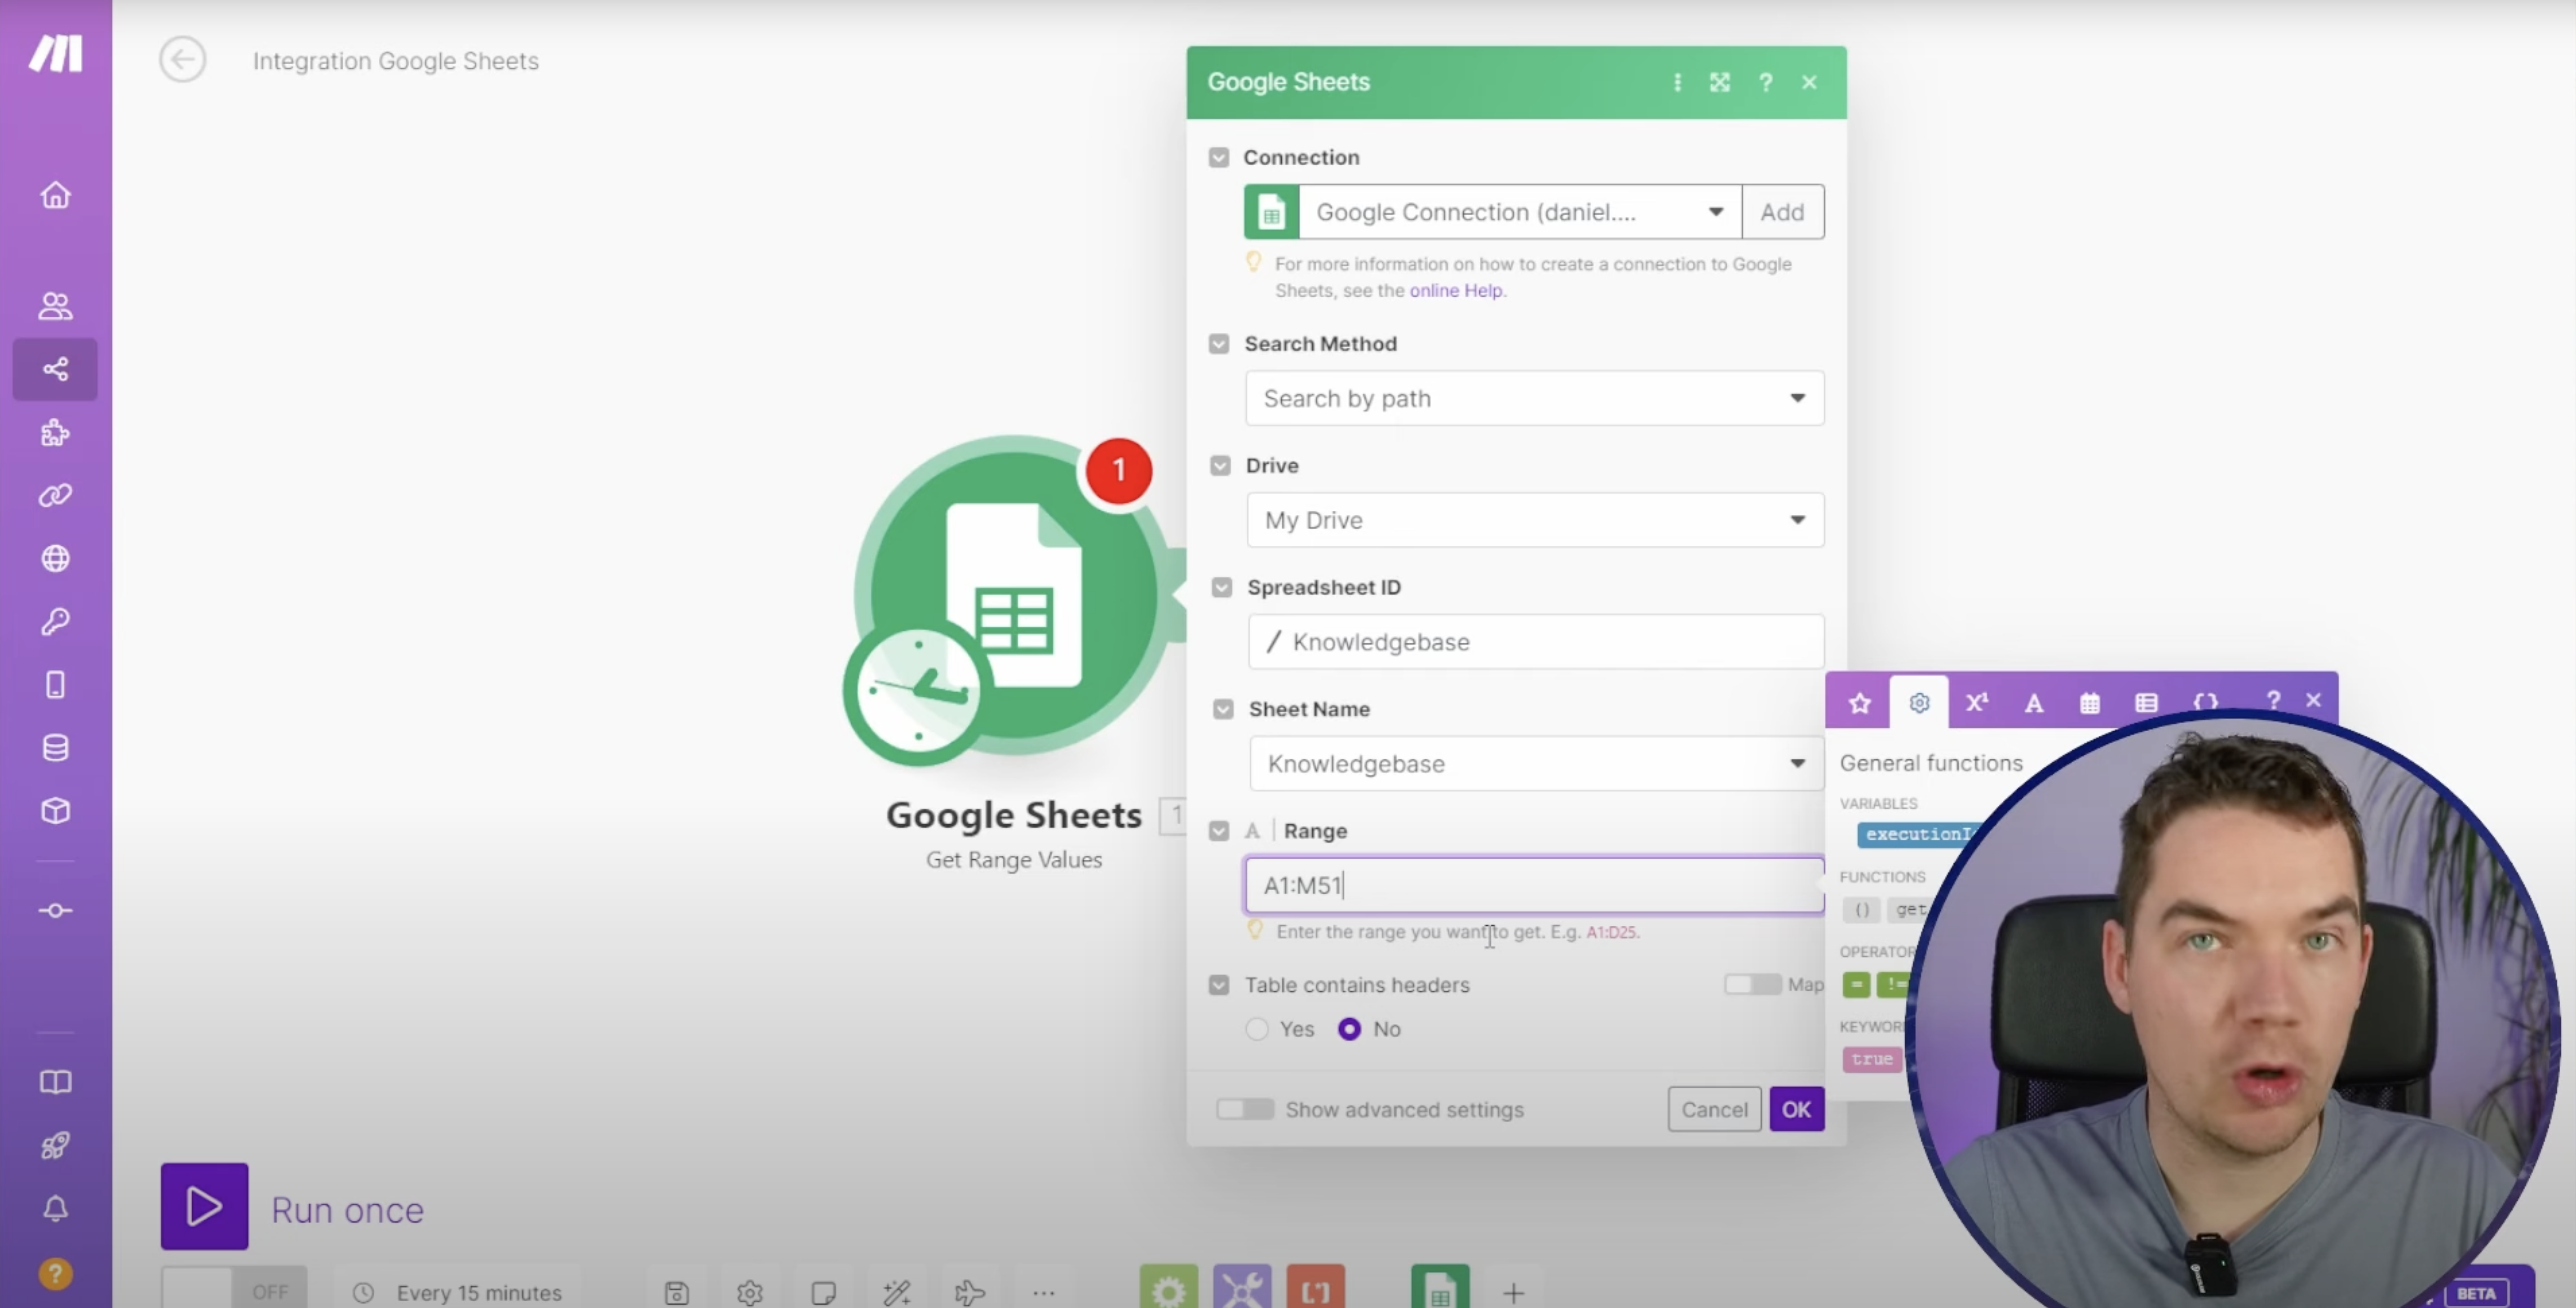The width and height of the screenshot is (2576, 1308).
Task: Click the Home icon in sidebar
Action: tap(55, 195)
